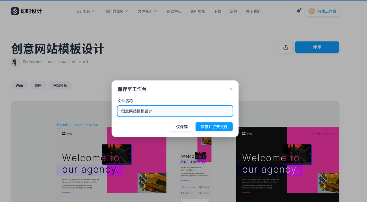
Task: Click the copyright circle icon near 举报
Action: click(73, 62)
